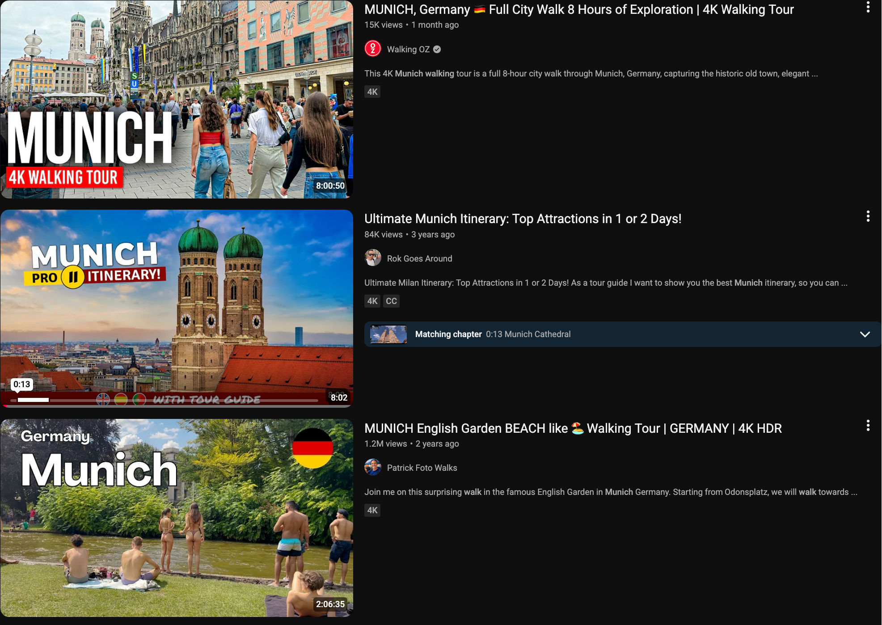Open more options for Ultimate Munich Itinerary video
The width and height of the screenshot is (882, 625).
[868, 216]
